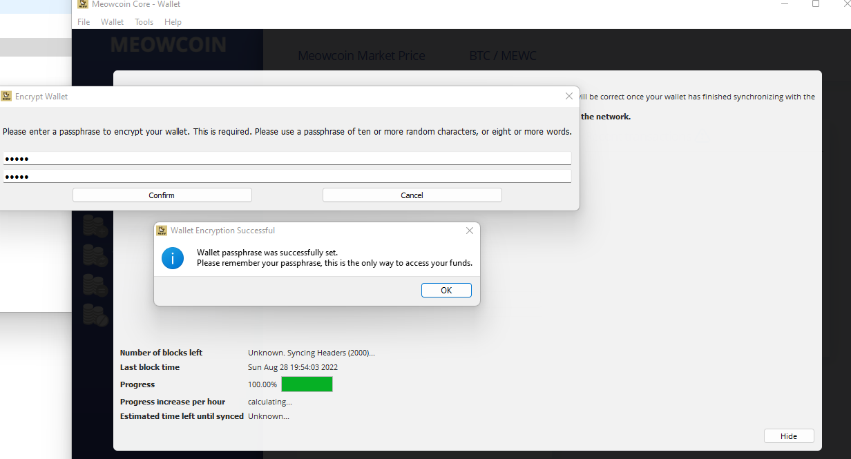Click the 'Sun Aug 28 19:54:03 2022' value
Screen dimensions: 851x459
293,368
